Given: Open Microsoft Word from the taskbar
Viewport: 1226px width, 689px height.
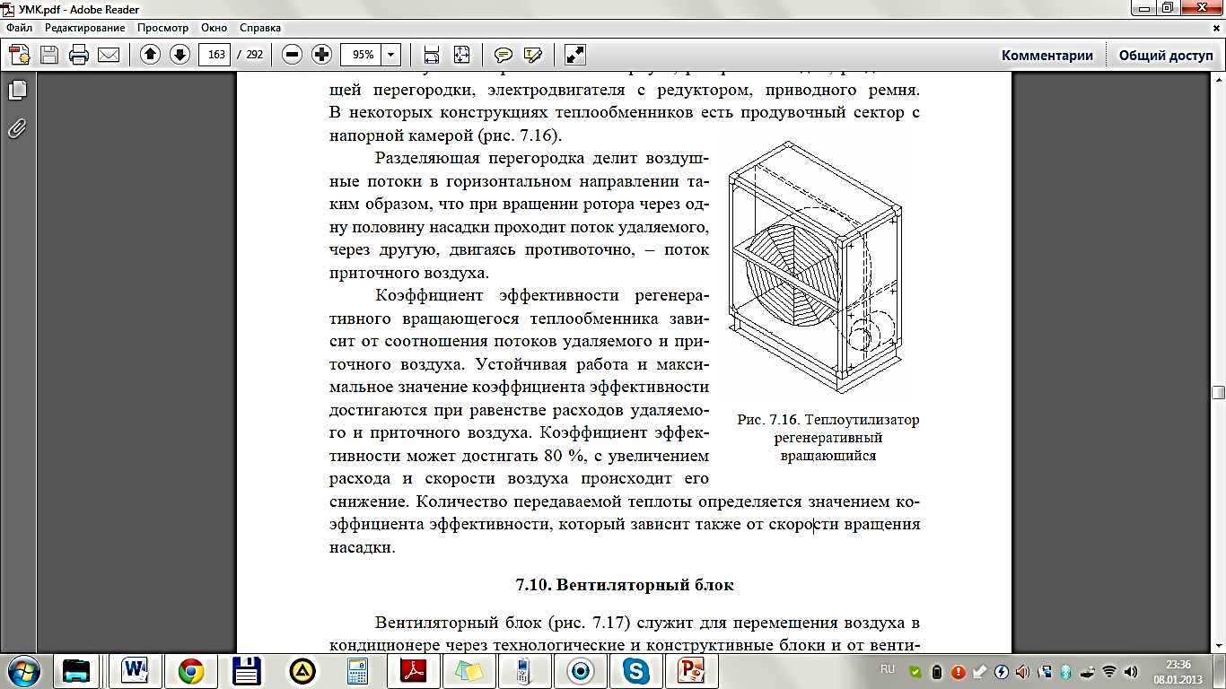Looking at the screenshot, I should [x=135, y=670].
